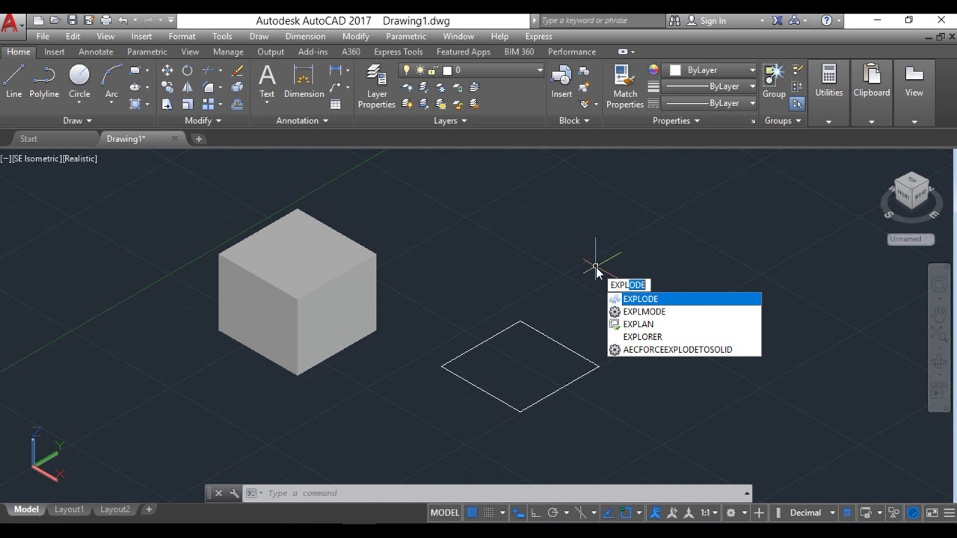
Task: Add a new layout tab with plus button
Action: [149, 510]
